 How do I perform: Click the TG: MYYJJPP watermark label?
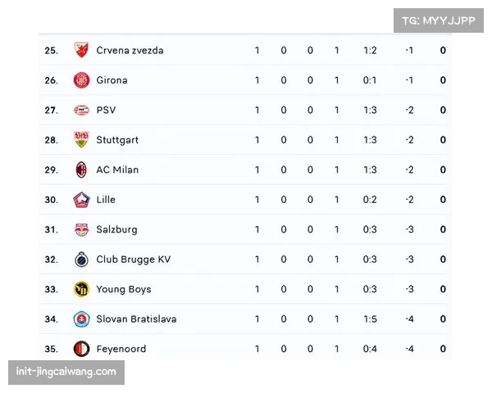439,20
